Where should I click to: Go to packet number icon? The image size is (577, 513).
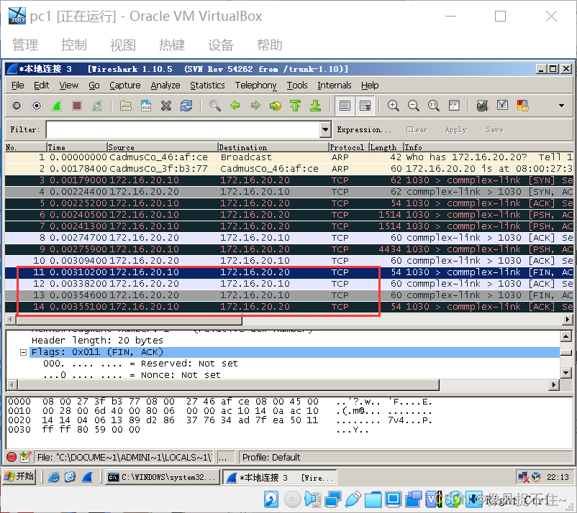point(276,106)
